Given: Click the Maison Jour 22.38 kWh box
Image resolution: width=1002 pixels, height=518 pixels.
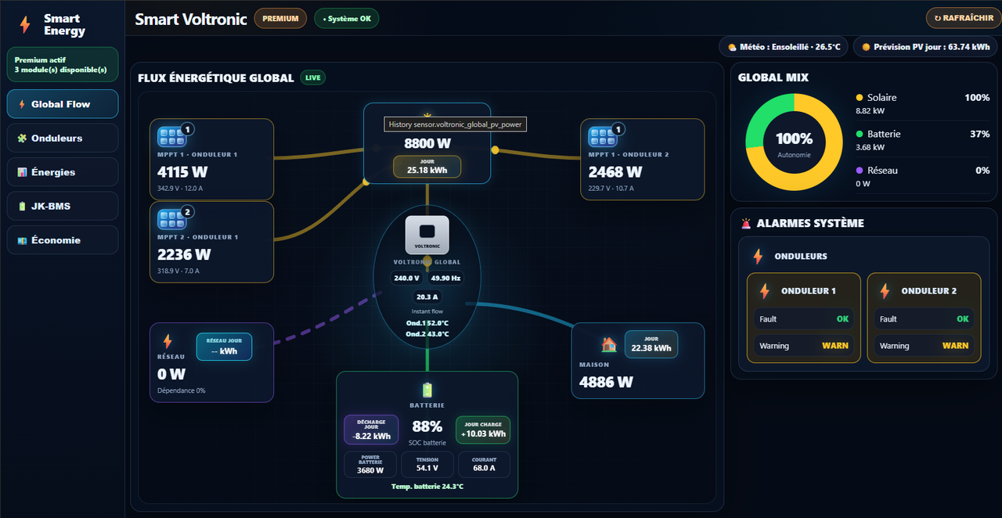Looking at the screenshot, I should (x=651, y=344).
